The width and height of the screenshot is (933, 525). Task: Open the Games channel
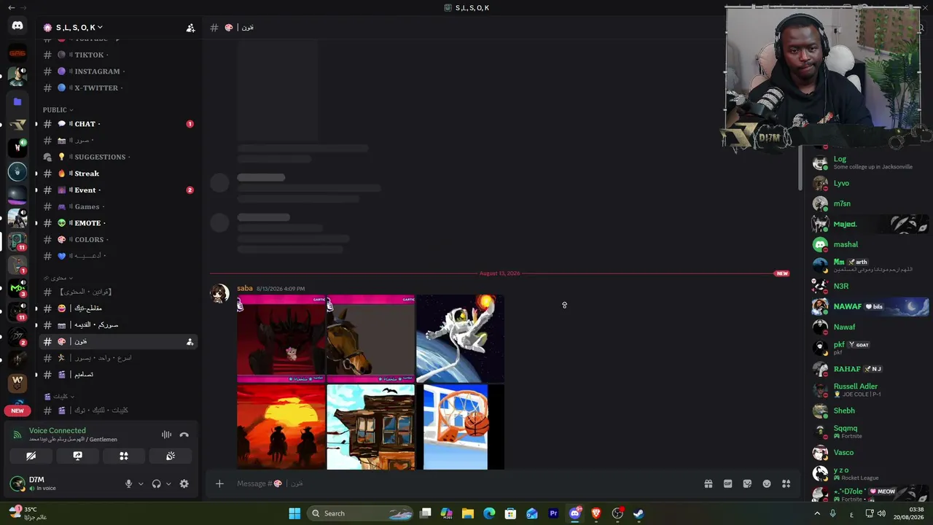(117, 206)
